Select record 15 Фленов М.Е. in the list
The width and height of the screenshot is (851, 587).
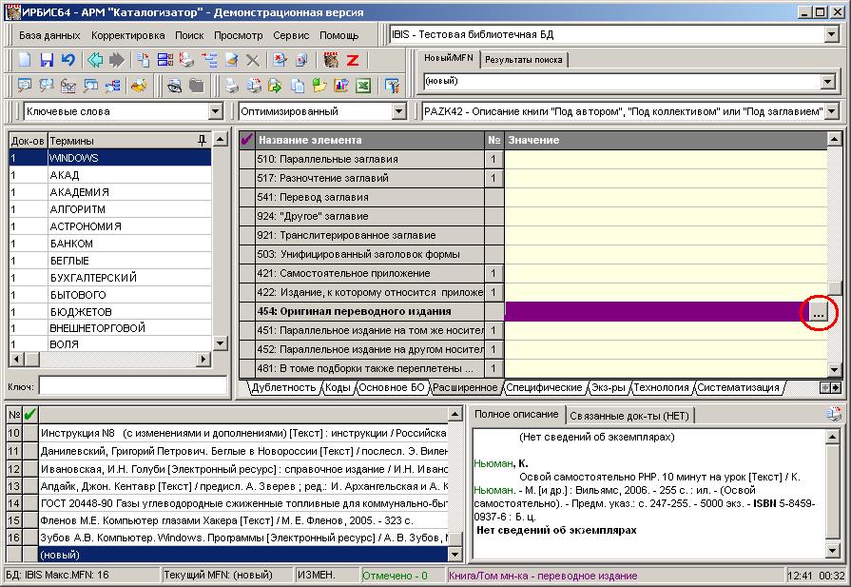244,520
